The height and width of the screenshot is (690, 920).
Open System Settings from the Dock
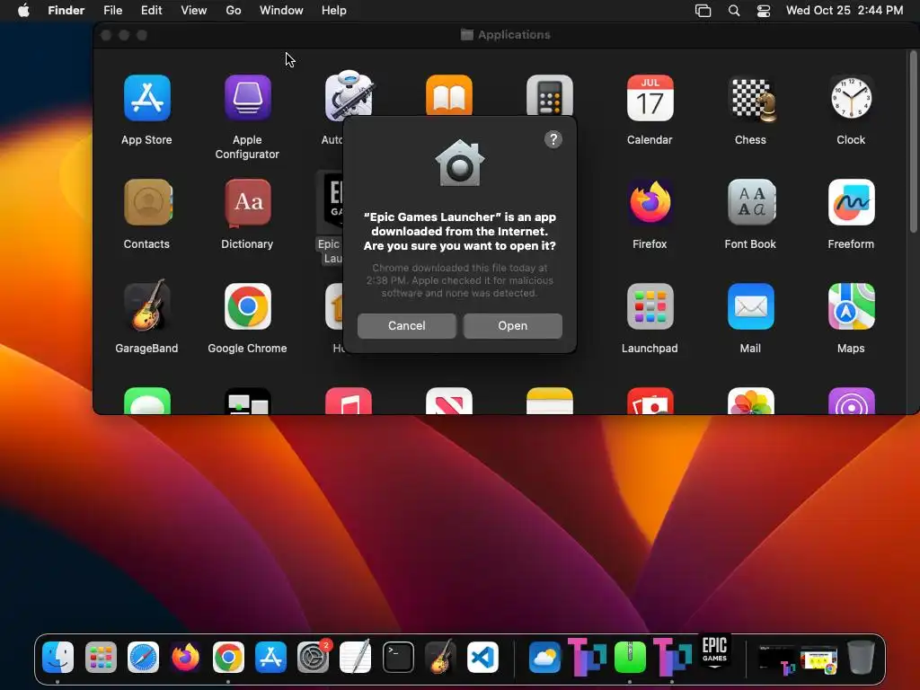click(x=313, y=657)
